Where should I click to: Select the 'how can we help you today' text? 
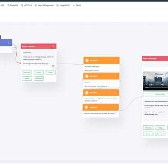[99, 113]
